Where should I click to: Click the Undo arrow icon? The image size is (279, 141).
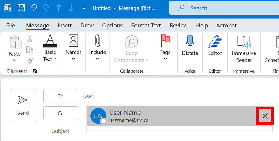click(34, 8)
